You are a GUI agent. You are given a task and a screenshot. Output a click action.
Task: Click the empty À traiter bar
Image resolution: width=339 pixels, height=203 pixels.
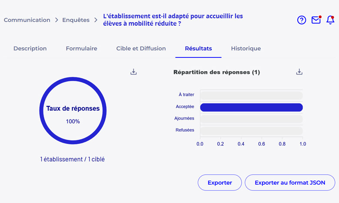tap(252, 96)
